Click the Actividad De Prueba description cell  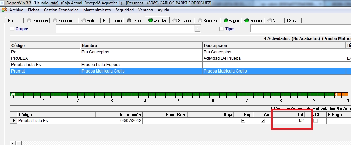point(274,58)
